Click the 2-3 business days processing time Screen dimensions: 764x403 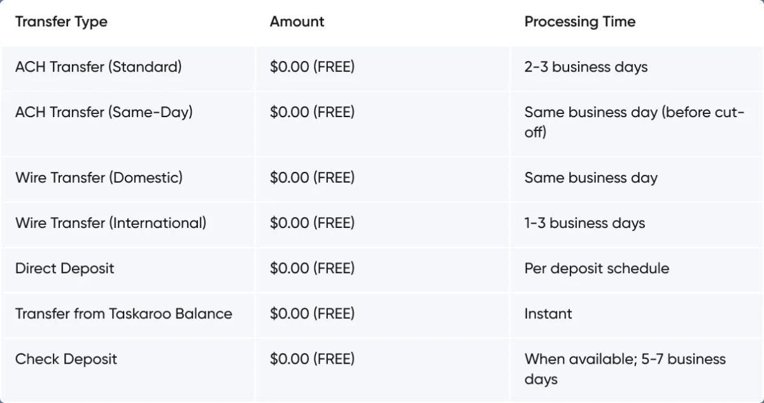click(x=586, y=67)
